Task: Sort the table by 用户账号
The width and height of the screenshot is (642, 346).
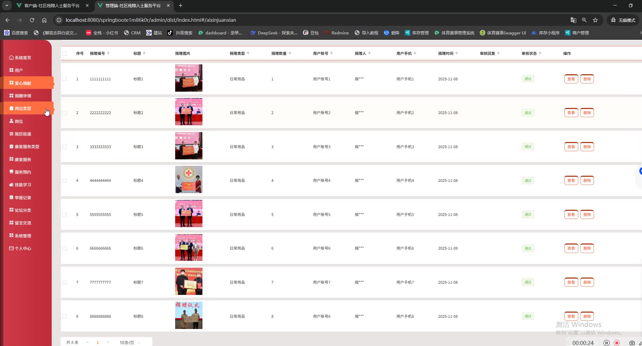Action: (x=332, y=53)
